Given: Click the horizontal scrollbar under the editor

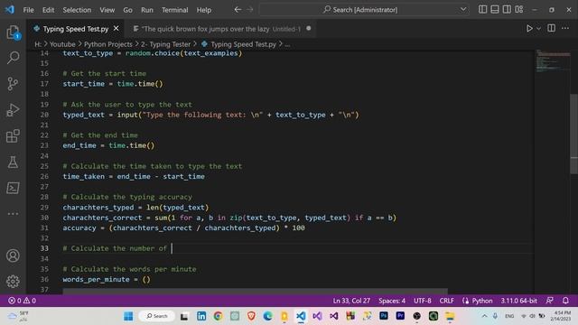Looking at the screenshot, I should pyautogui.click(x=255, y=291).
